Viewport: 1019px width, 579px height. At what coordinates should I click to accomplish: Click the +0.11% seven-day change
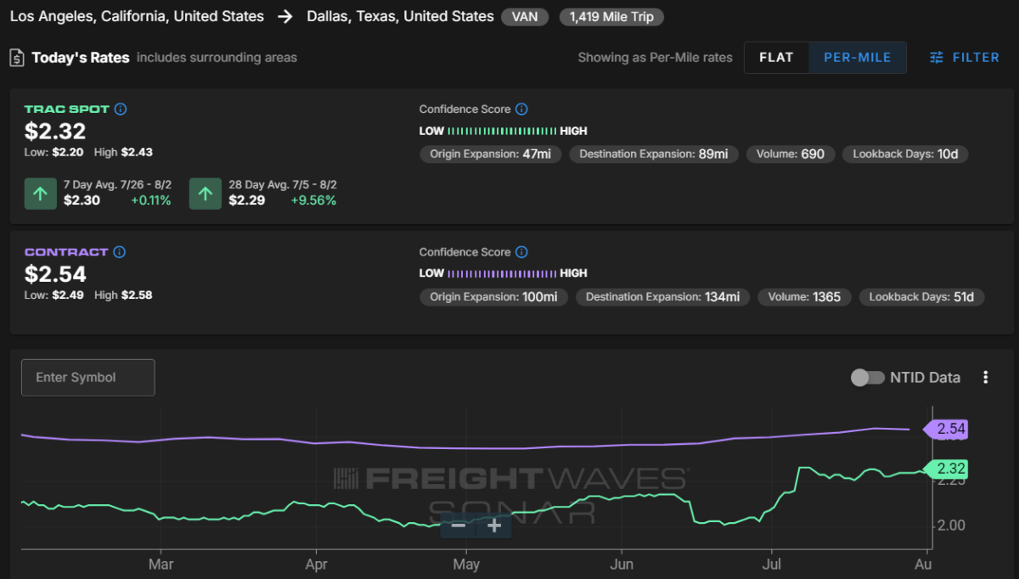(x=151, y=201)
